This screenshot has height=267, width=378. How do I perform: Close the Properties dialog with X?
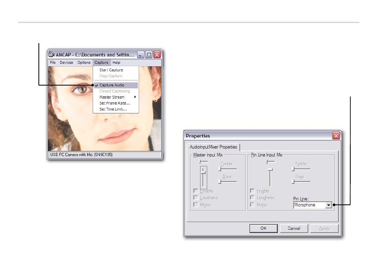[x=336, y=135]
